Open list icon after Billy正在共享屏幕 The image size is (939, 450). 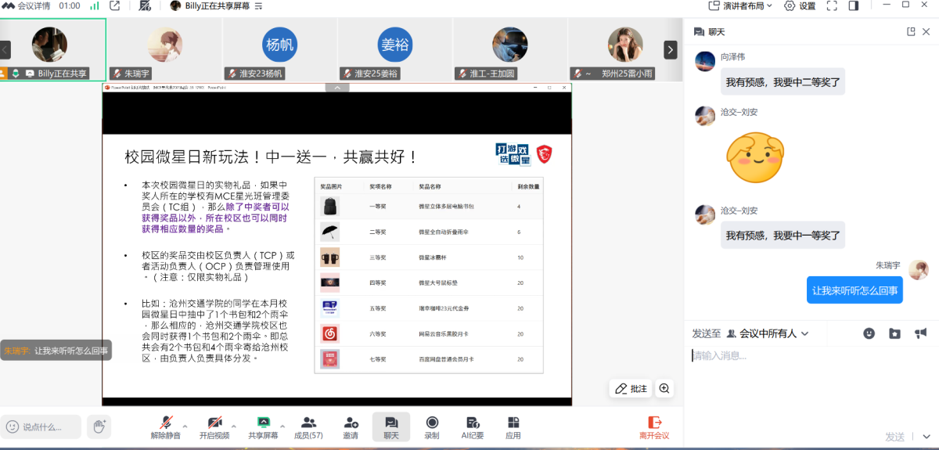coord(258,5)
